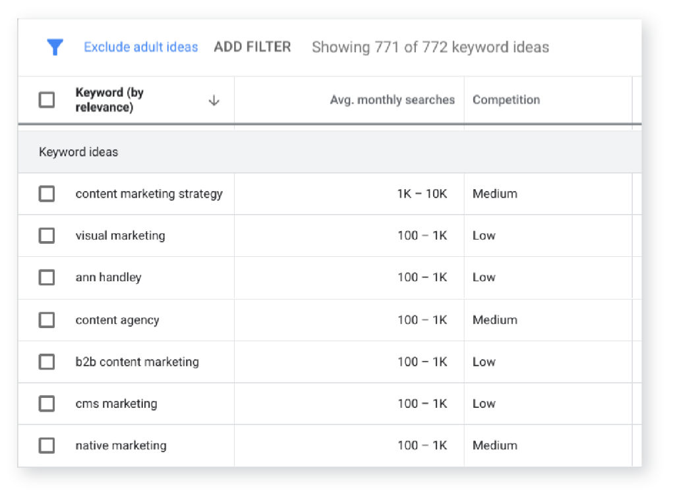Sort by Keyword (by relevance) column header

pyautogui.click(x=109, y=100)
